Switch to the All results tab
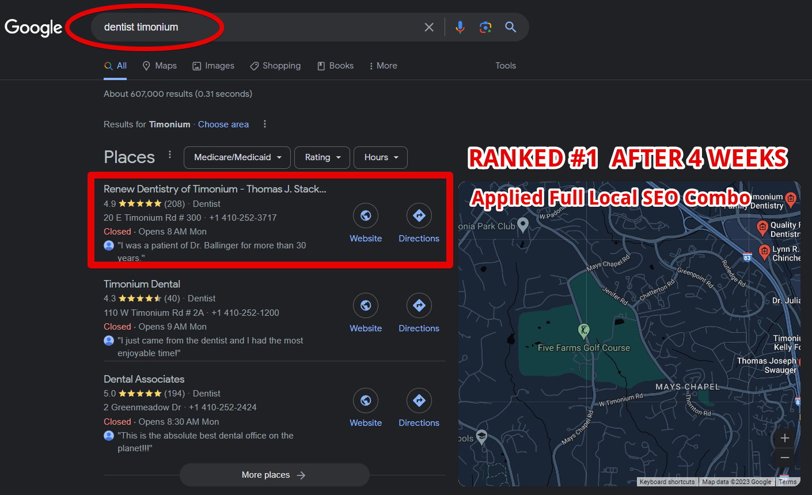Viewport: 812px width, 495px height. (x=115, y=66)
